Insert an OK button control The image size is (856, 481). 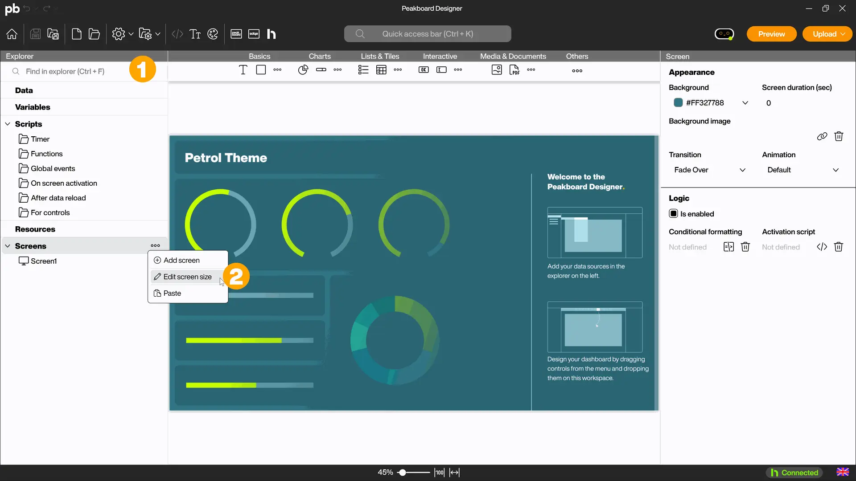(424, 70)
